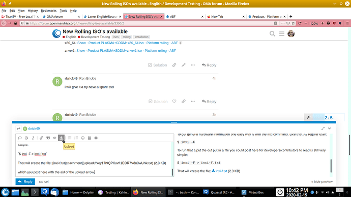Like rbrick49's post with heart icon
The image size is (351, 197).
(x=174, y=102)
